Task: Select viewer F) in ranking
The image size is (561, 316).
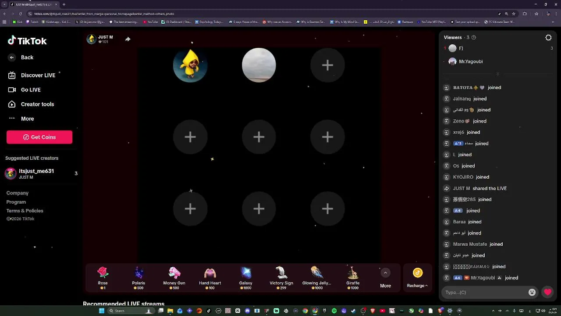Action: [x=497, y=48]
